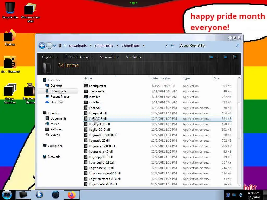Click the file list vertical scrollbar thumb
Viewport: 267px width, 200px height.
(239, 120)
